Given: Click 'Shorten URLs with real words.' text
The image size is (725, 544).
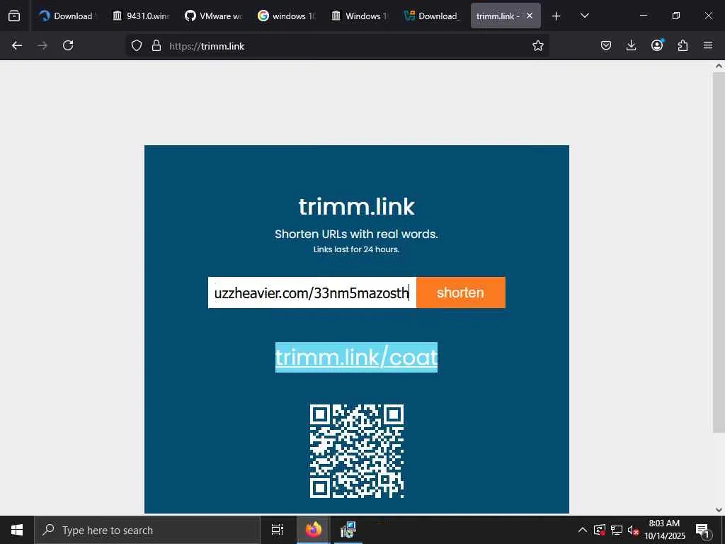Looking at the screenshot, I should coord(357,234).
